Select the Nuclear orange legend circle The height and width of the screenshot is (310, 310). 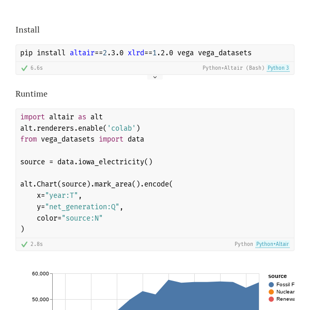[x=271, y=292]
